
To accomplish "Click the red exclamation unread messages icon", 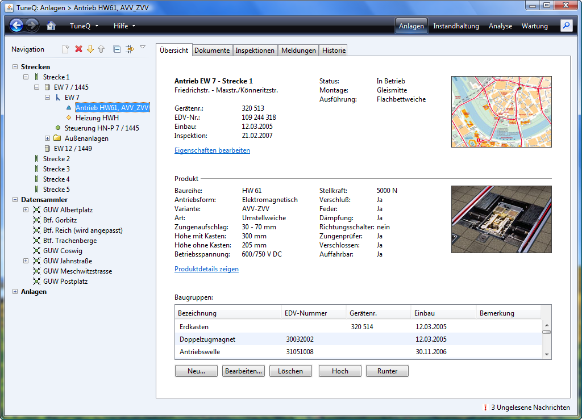I will (485, 407).
